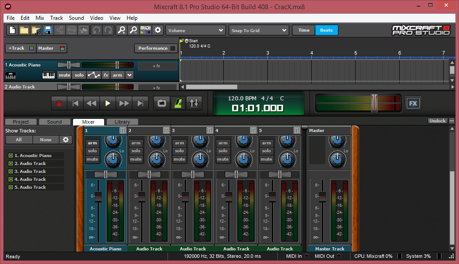Click the greyed-out share icon in the toolbar
Screen dimensions: 459x264
pyautogui.click(x=60, y=30)
